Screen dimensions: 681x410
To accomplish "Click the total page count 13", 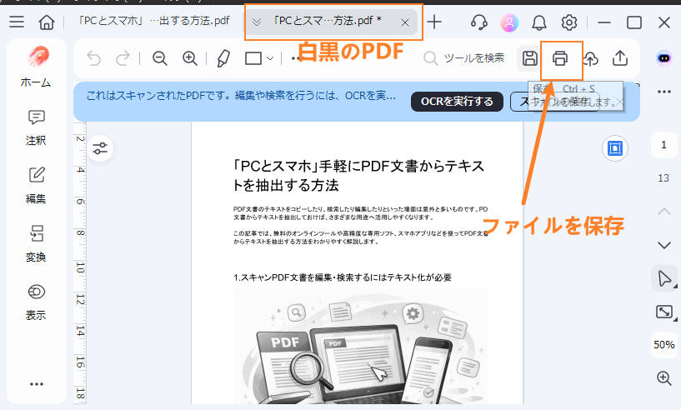I will [x=663, y=178].
